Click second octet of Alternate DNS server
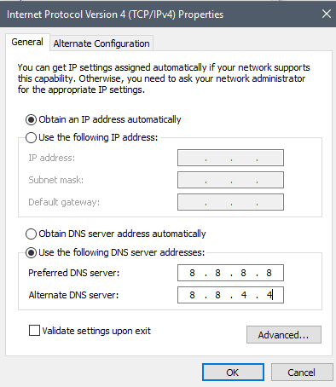 click(217, 295)
